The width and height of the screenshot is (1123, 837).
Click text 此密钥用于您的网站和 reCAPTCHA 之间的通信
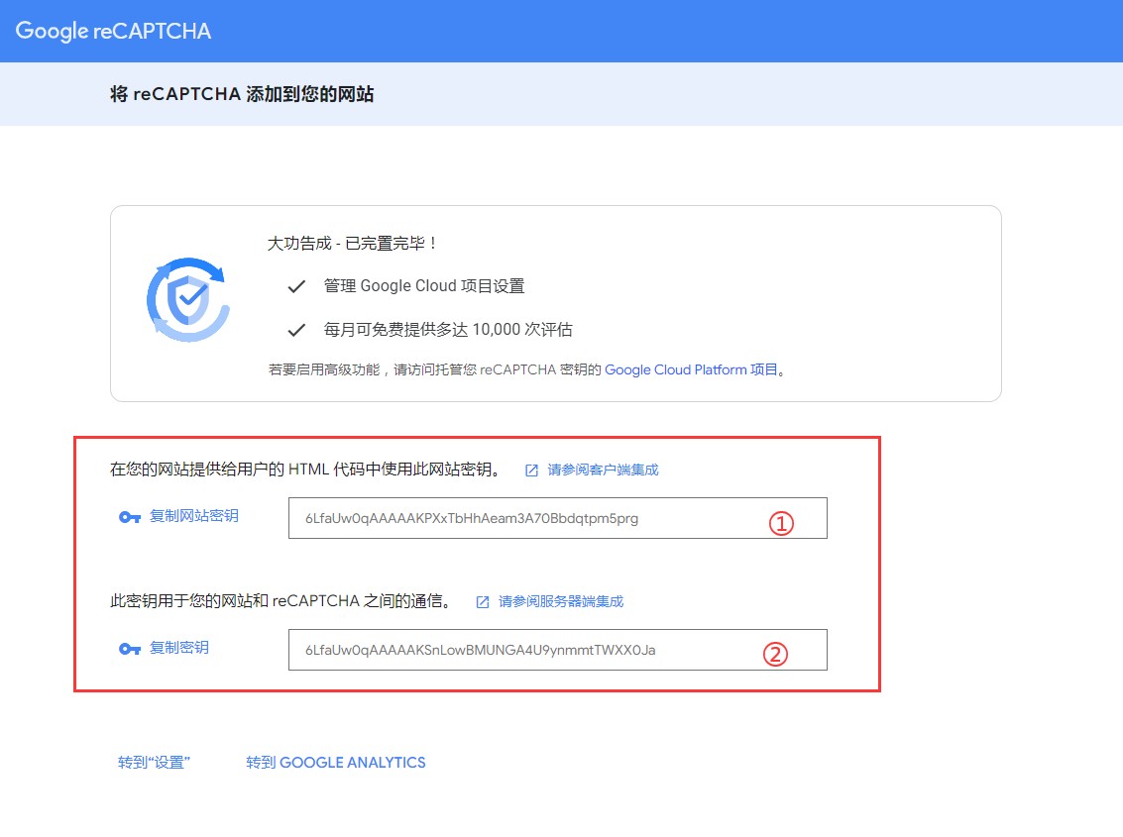[281, 600]
